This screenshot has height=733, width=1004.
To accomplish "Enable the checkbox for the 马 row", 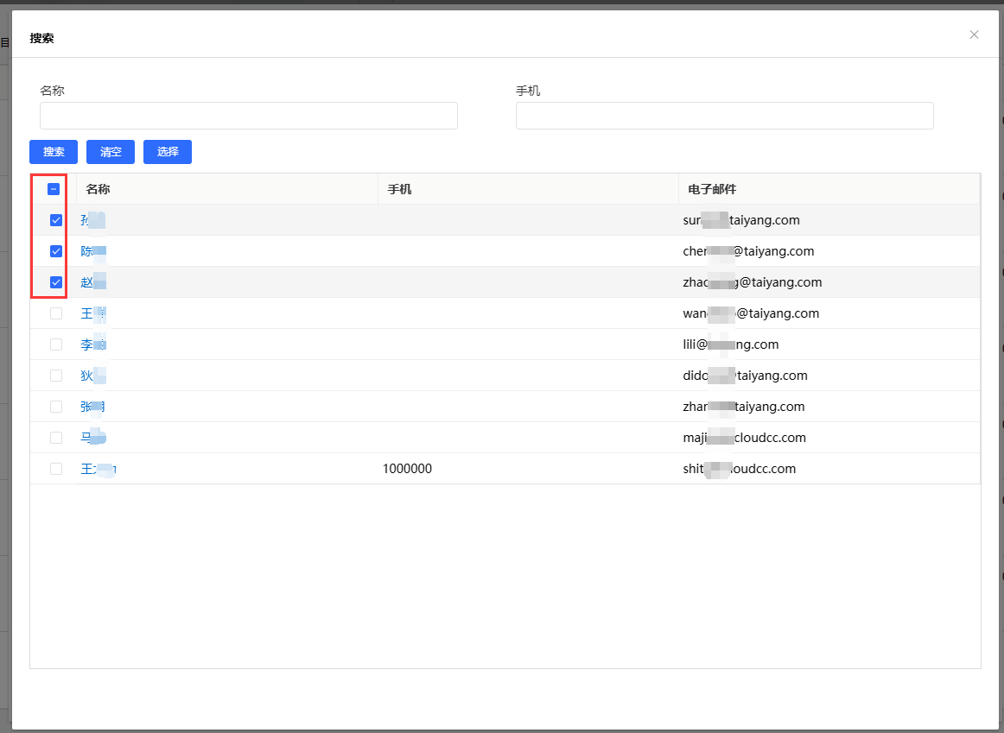I will click(56, 438).
